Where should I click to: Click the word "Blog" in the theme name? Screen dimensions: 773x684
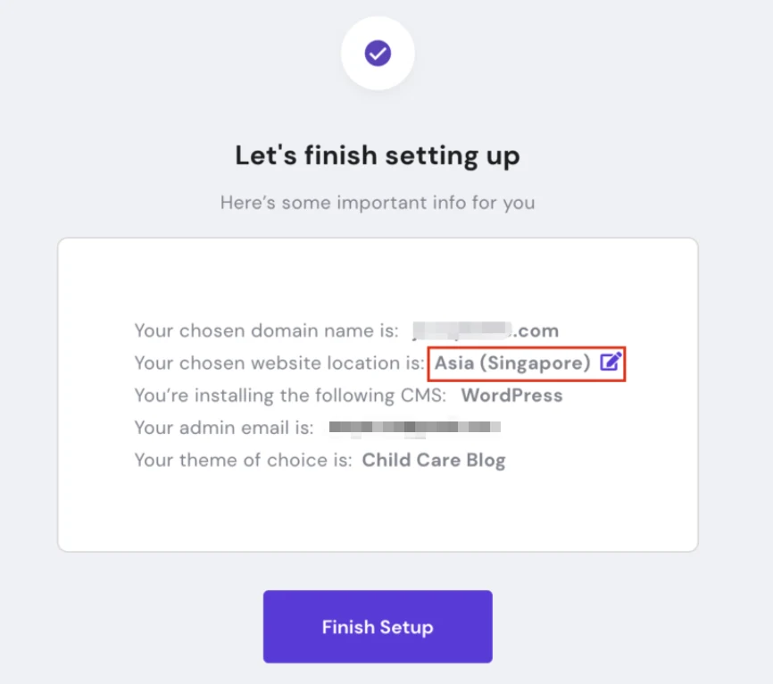tap(486, 461)
